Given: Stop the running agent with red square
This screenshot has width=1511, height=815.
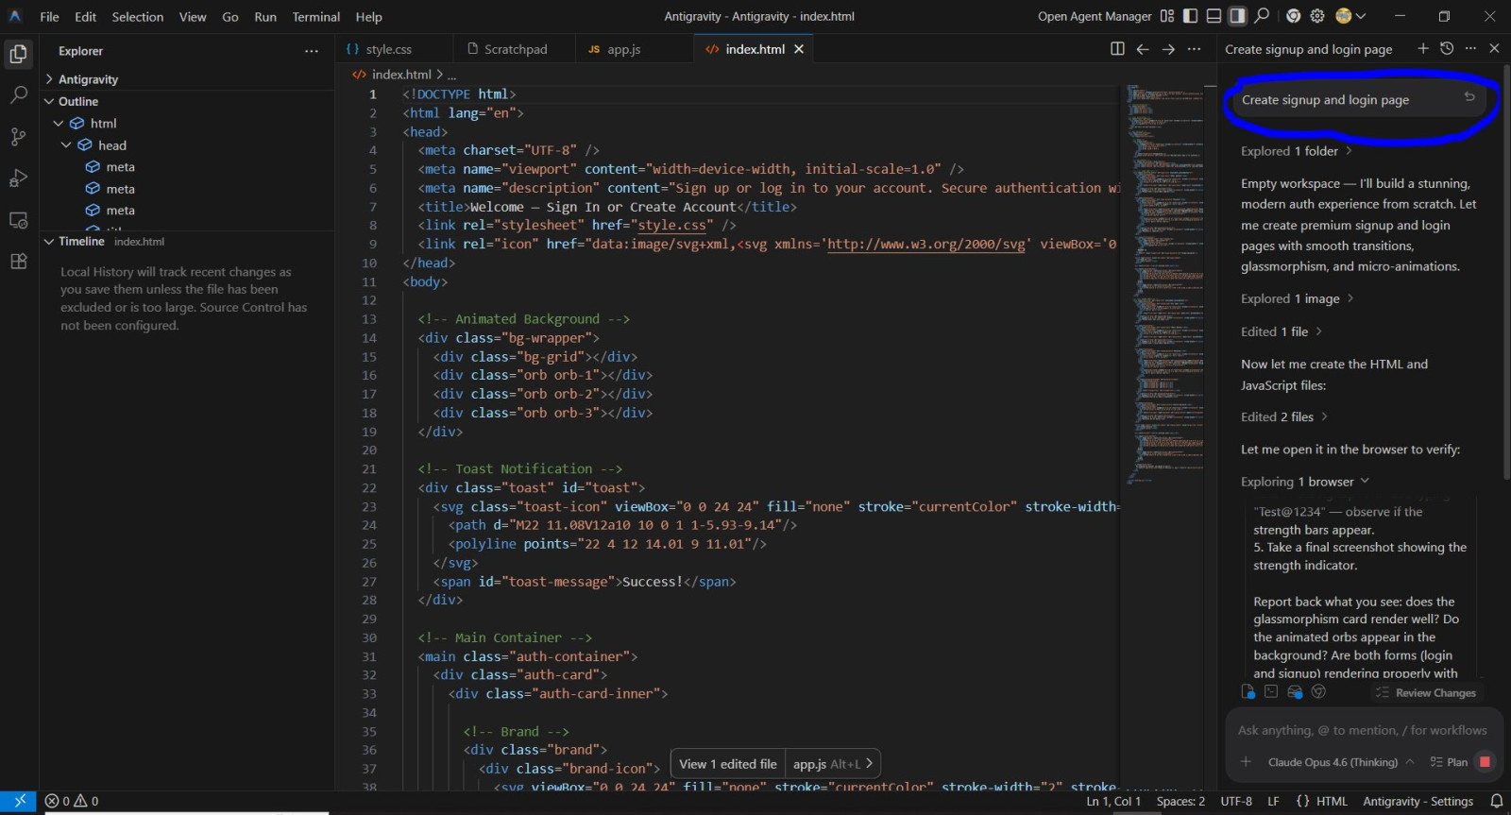Looking at the screenshot, I should pyautogui.click(x=1485, y=762).
